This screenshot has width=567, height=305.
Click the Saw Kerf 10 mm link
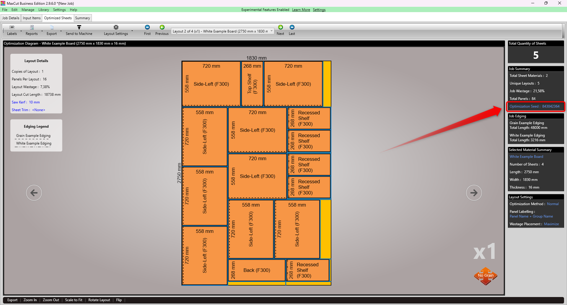[26, 102]
